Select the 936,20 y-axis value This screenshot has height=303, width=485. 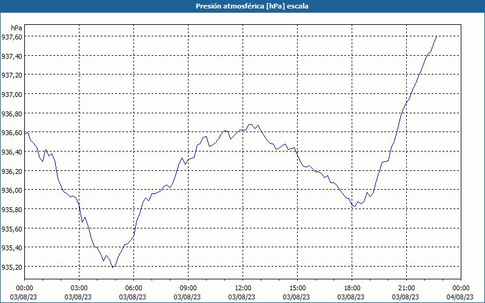[12, 171]
